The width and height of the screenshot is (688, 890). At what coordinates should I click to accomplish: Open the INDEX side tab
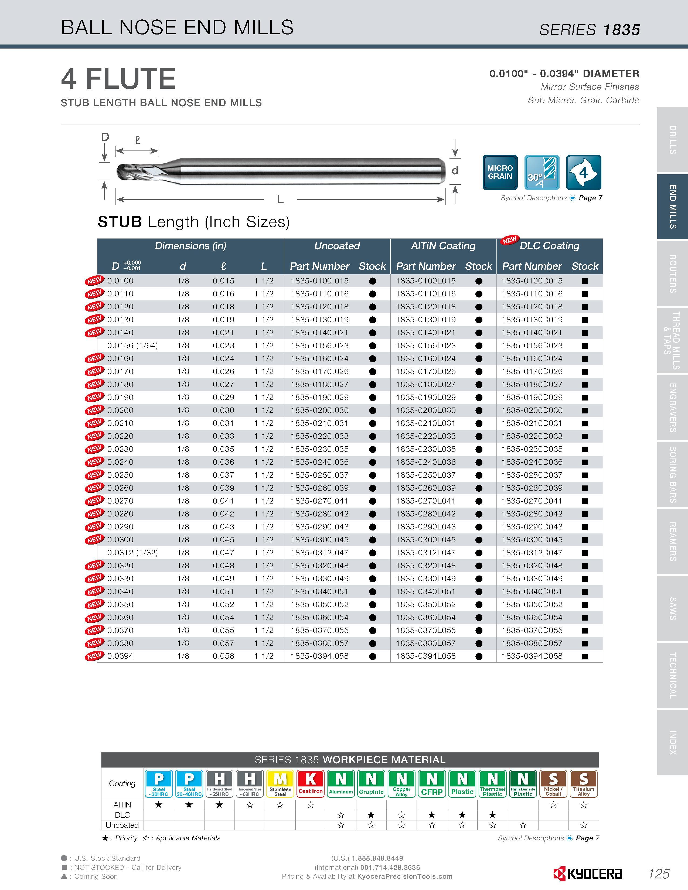click(673, 742)
